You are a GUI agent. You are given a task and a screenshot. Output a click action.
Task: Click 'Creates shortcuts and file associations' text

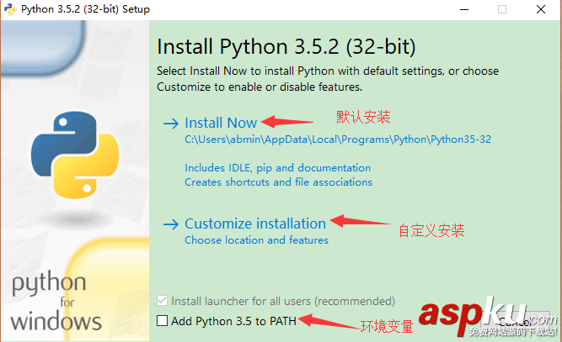pyautogui.click(x=279, y=182)
